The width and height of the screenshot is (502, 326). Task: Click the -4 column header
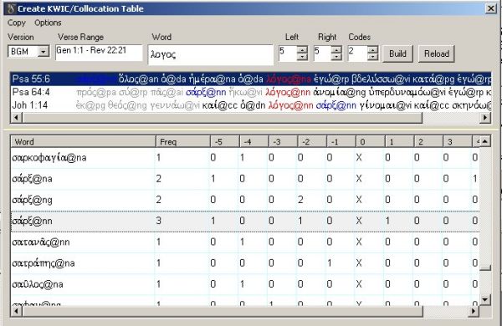click(254, 141)
